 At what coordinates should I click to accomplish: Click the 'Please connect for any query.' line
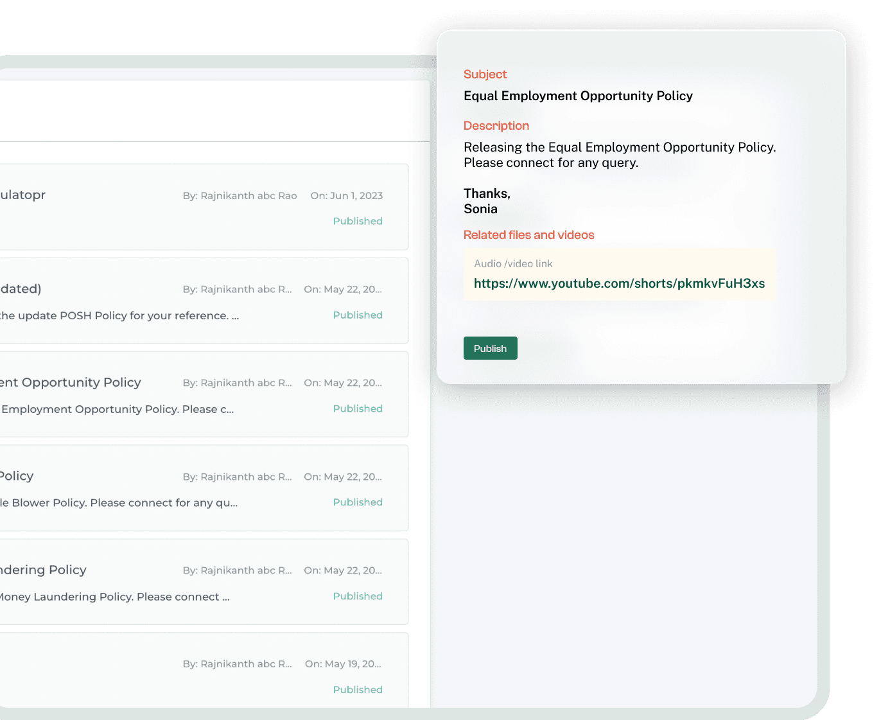[551, 162]
